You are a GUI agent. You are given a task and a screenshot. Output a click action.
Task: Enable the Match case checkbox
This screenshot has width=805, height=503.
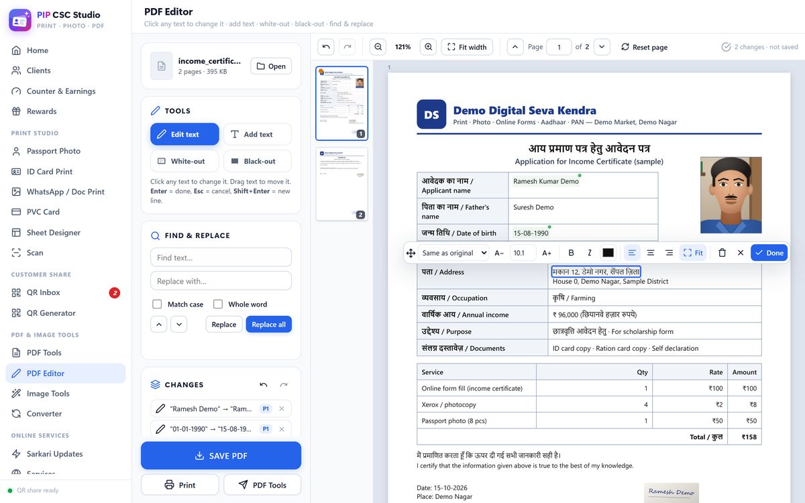point(157,304)
